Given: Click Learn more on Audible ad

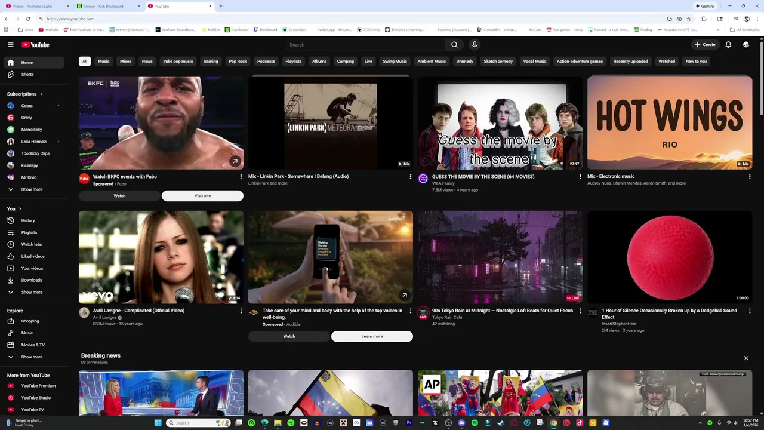Looking at the screenshot, I should [x=372, y=336].
